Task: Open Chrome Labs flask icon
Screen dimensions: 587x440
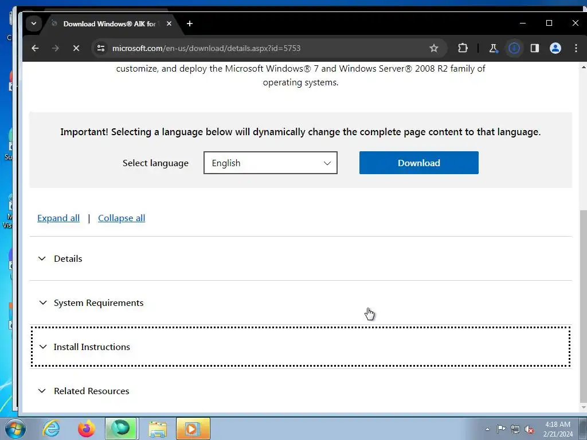Action: pos(494,48)
